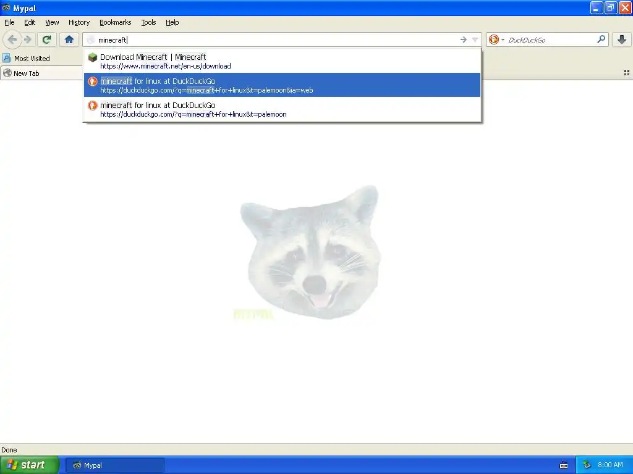Viewport: 633px width, 474px height.
Task: Click the Go arrow in address bar
Action: (x=463, y=39)
